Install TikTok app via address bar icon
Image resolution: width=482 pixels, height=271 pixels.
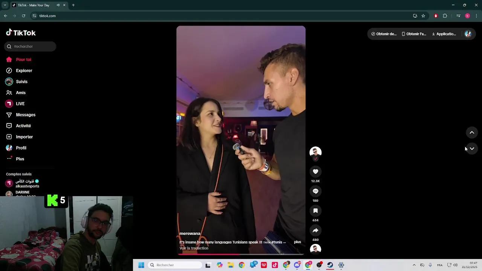pos(415,16)
